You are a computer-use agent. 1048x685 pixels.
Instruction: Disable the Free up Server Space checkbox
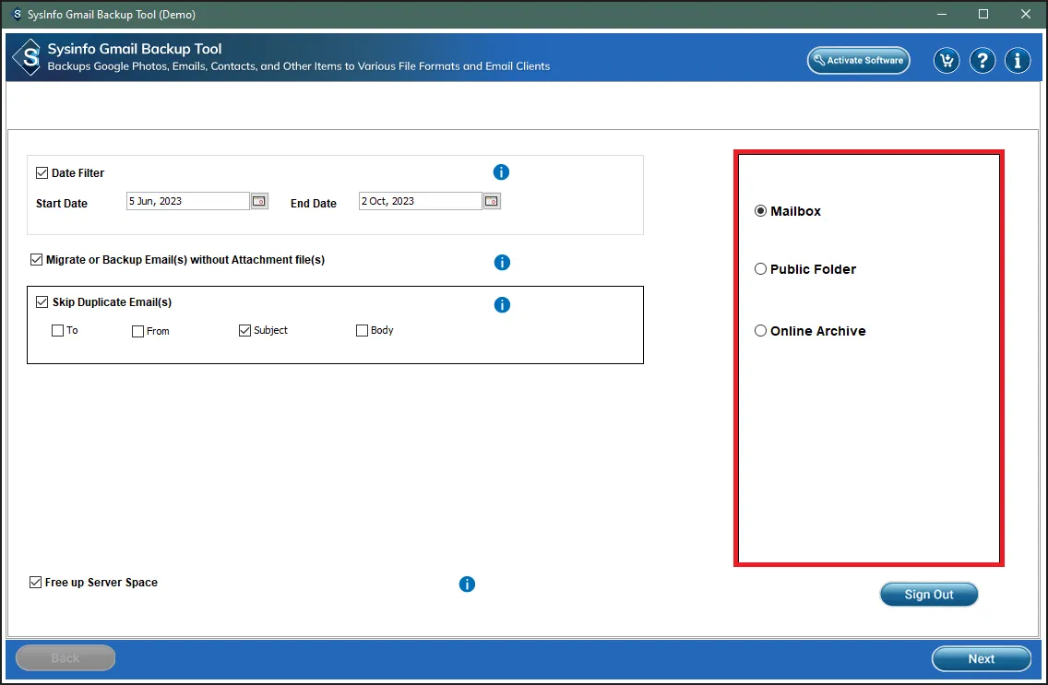tap(36, 583)
